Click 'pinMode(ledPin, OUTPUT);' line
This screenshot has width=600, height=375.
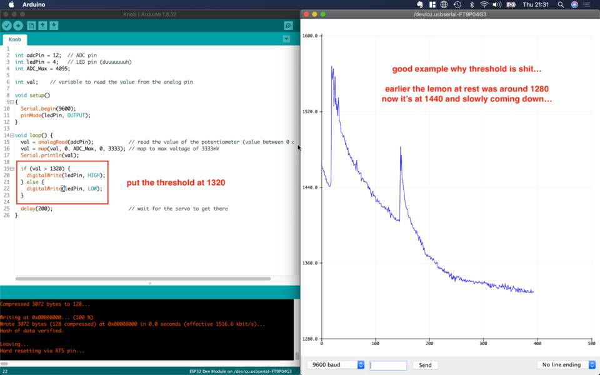[56, 115]
